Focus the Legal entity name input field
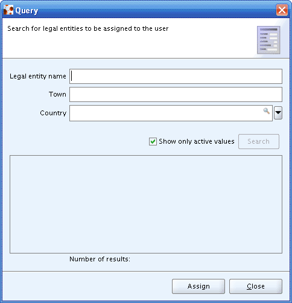 pos(176,77)
